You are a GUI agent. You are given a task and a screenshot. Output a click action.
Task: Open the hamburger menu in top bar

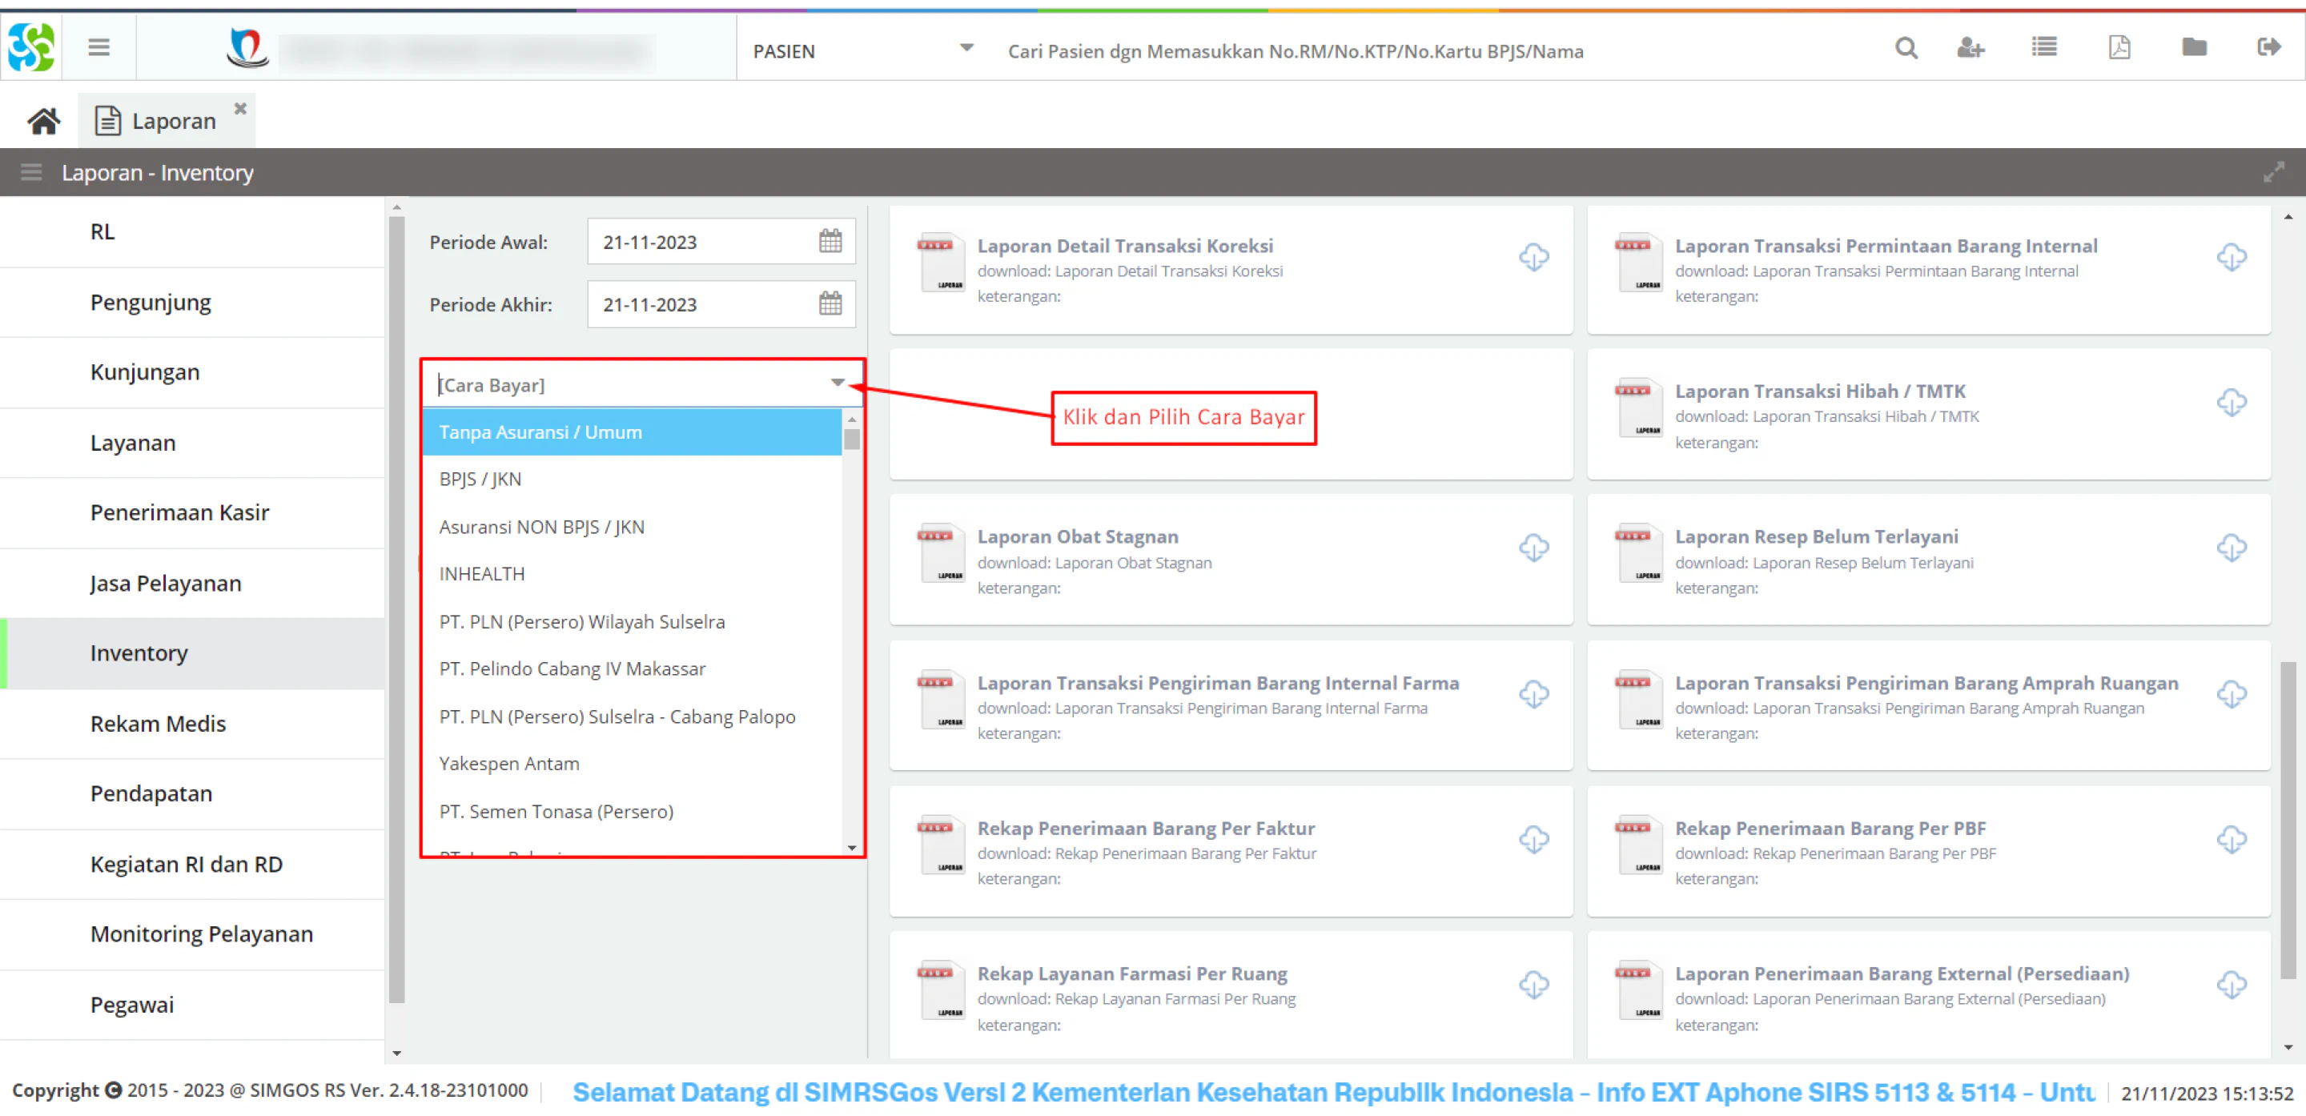tap(98, 47)
